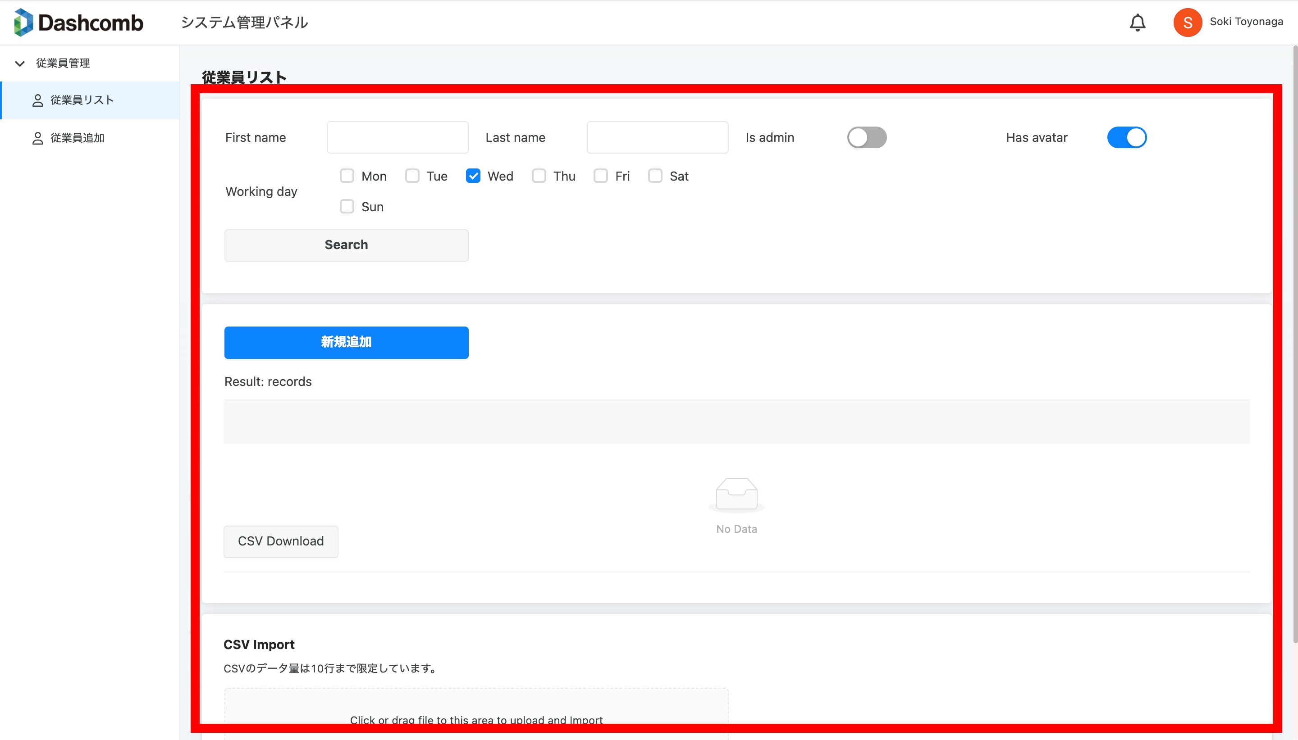Open the notifications bell
1298x740 pixels.
pos(1138,23)
